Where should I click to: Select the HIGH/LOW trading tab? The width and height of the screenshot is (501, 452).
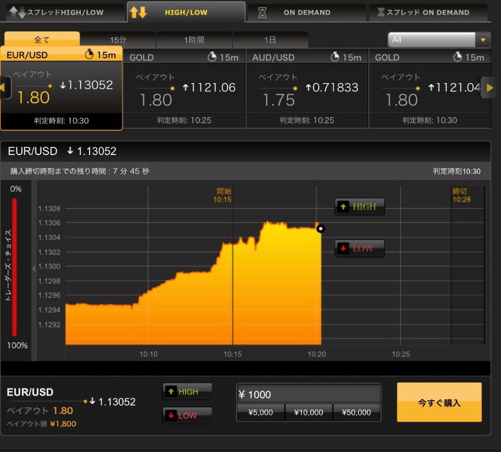(x=186, y=12)
